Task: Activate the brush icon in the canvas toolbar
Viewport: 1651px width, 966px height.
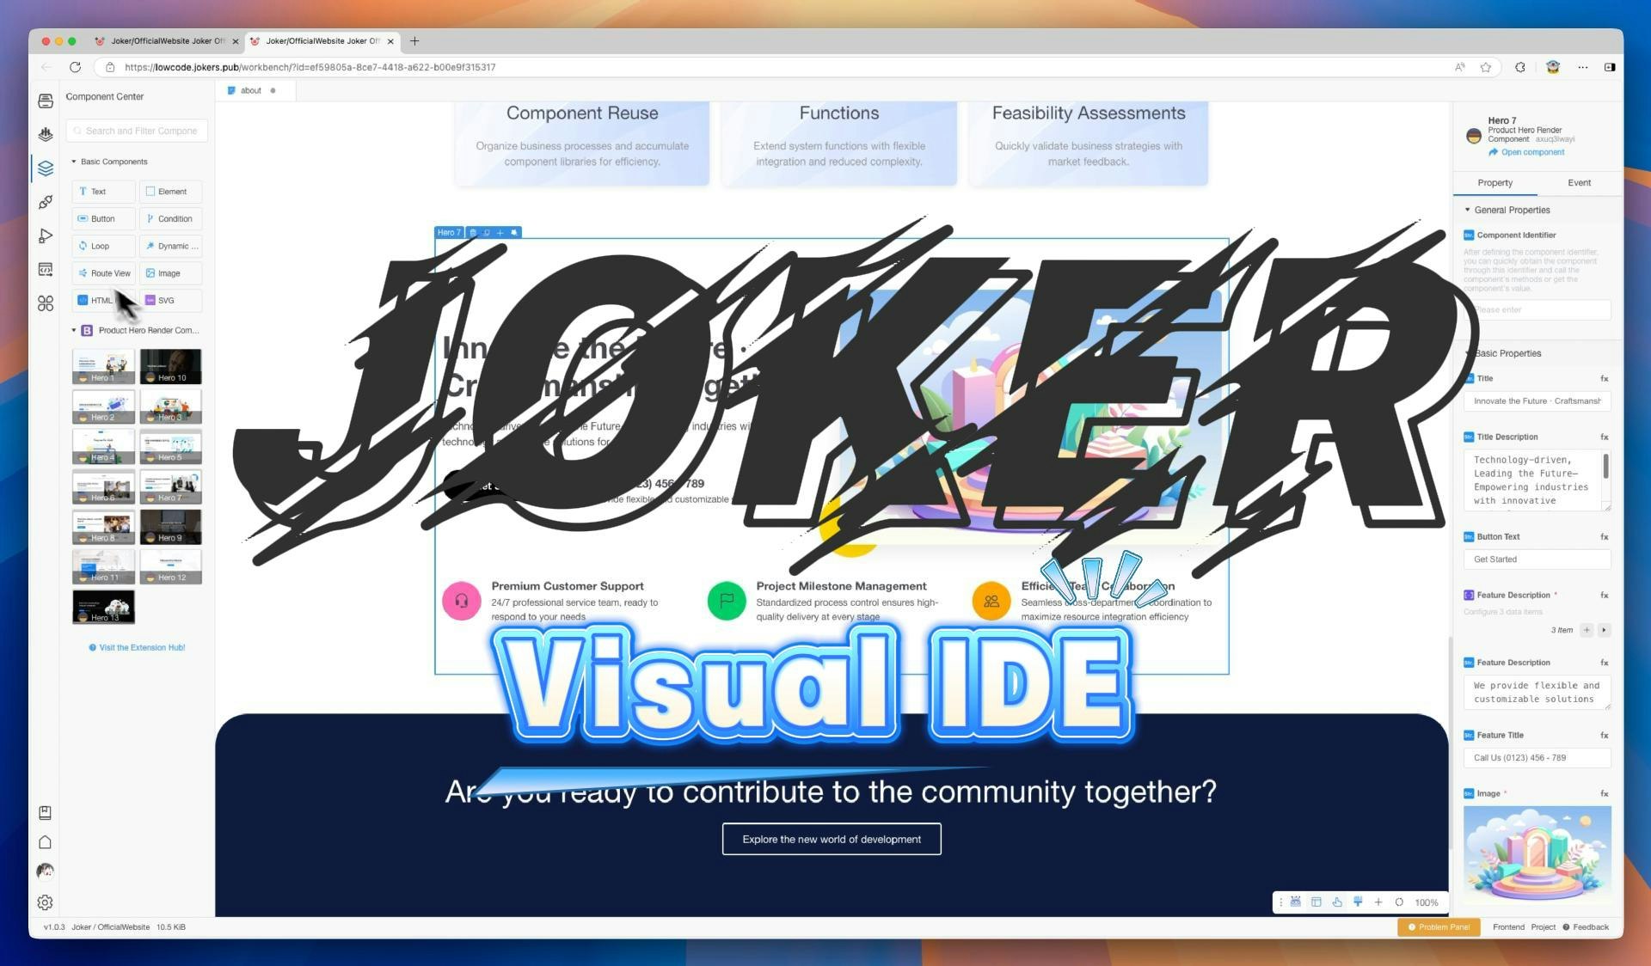Action: click(x=1359, y=902)
